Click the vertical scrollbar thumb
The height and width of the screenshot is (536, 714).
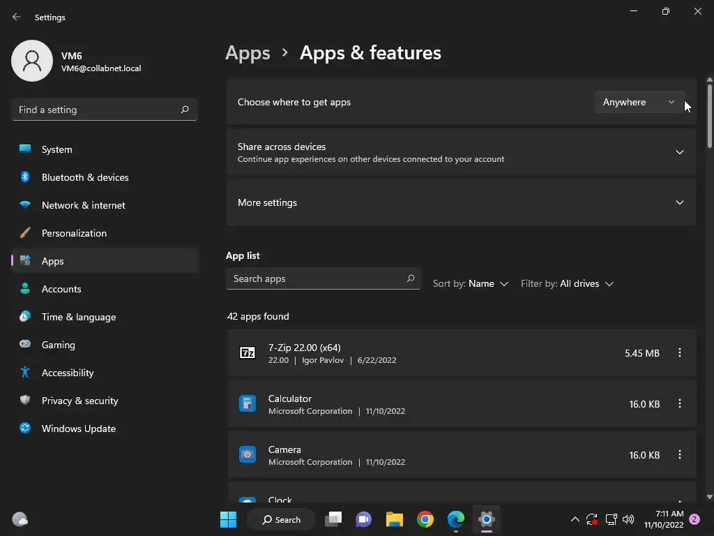pos(709,116)
